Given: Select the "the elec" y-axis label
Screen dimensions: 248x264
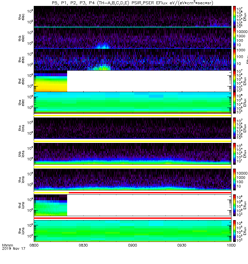Looking at the screenshot, I should pos(21,103).
